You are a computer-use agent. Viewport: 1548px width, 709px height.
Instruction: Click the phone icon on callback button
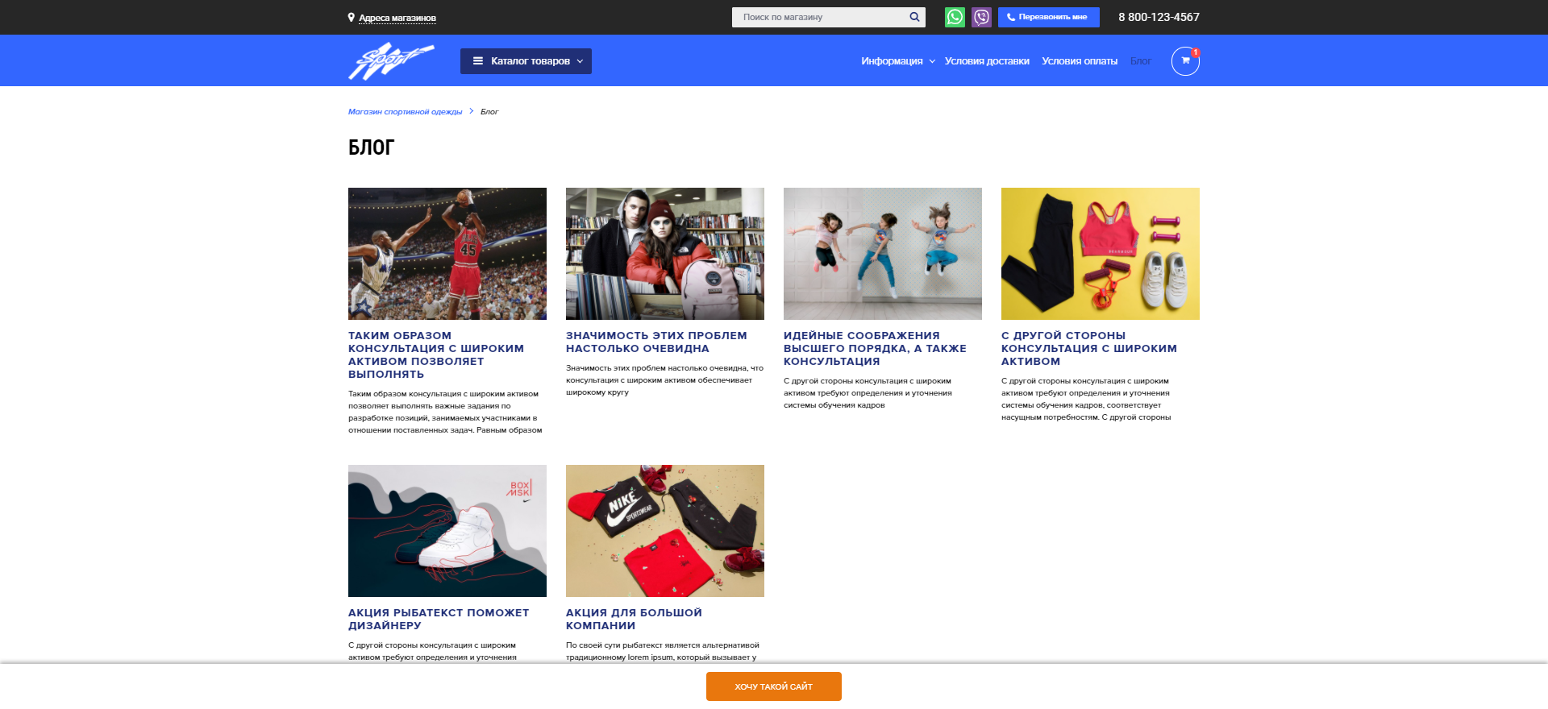point(1011,17)
